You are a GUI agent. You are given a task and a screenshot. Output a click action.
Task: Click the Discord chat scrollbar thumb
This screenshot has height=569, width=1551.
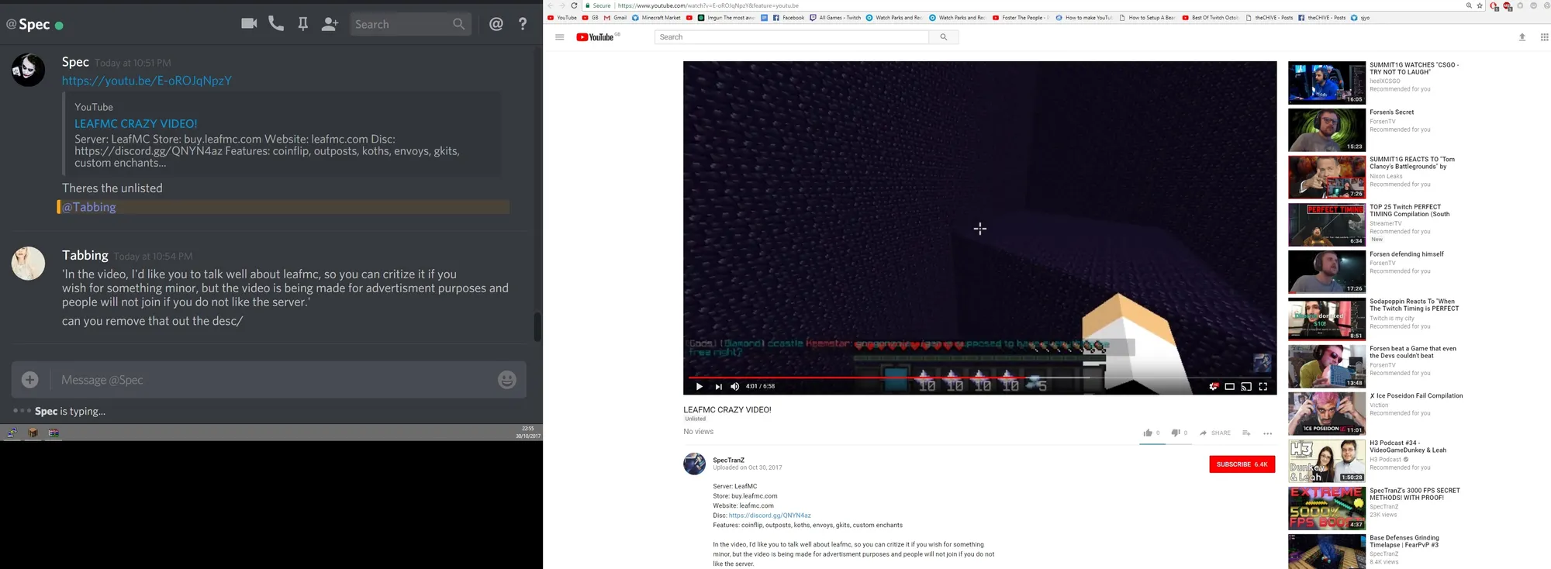tap(537, 326)
